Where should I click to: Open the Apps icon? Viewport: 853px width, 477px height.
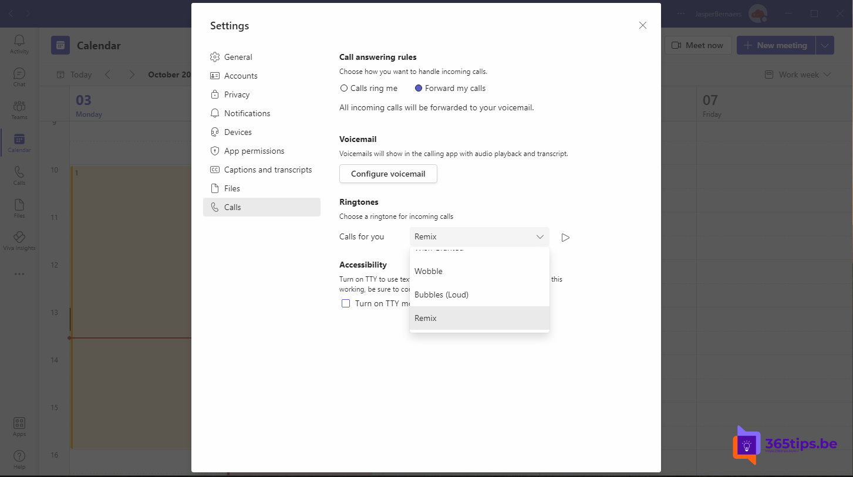[19, 424]
